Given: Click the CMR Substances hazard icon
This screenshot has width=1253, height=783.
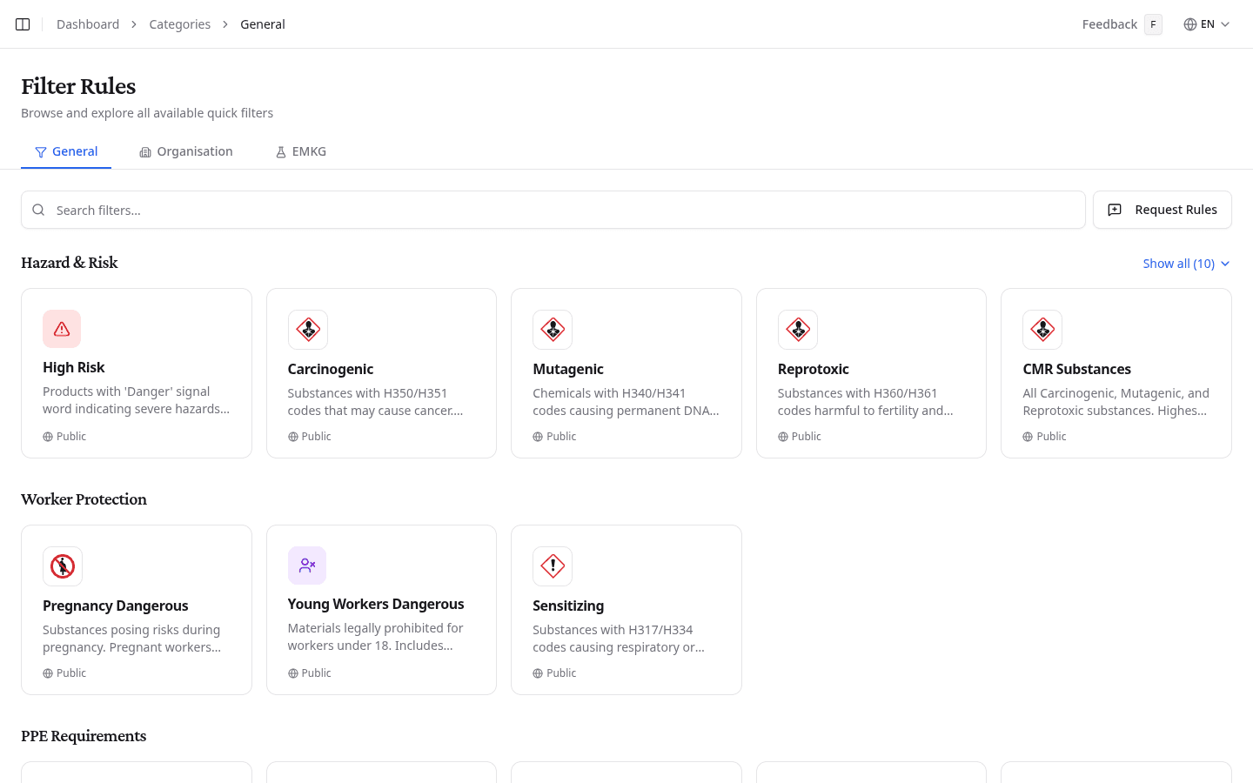Looking at the screenshot, I should tap(1042, 330).
